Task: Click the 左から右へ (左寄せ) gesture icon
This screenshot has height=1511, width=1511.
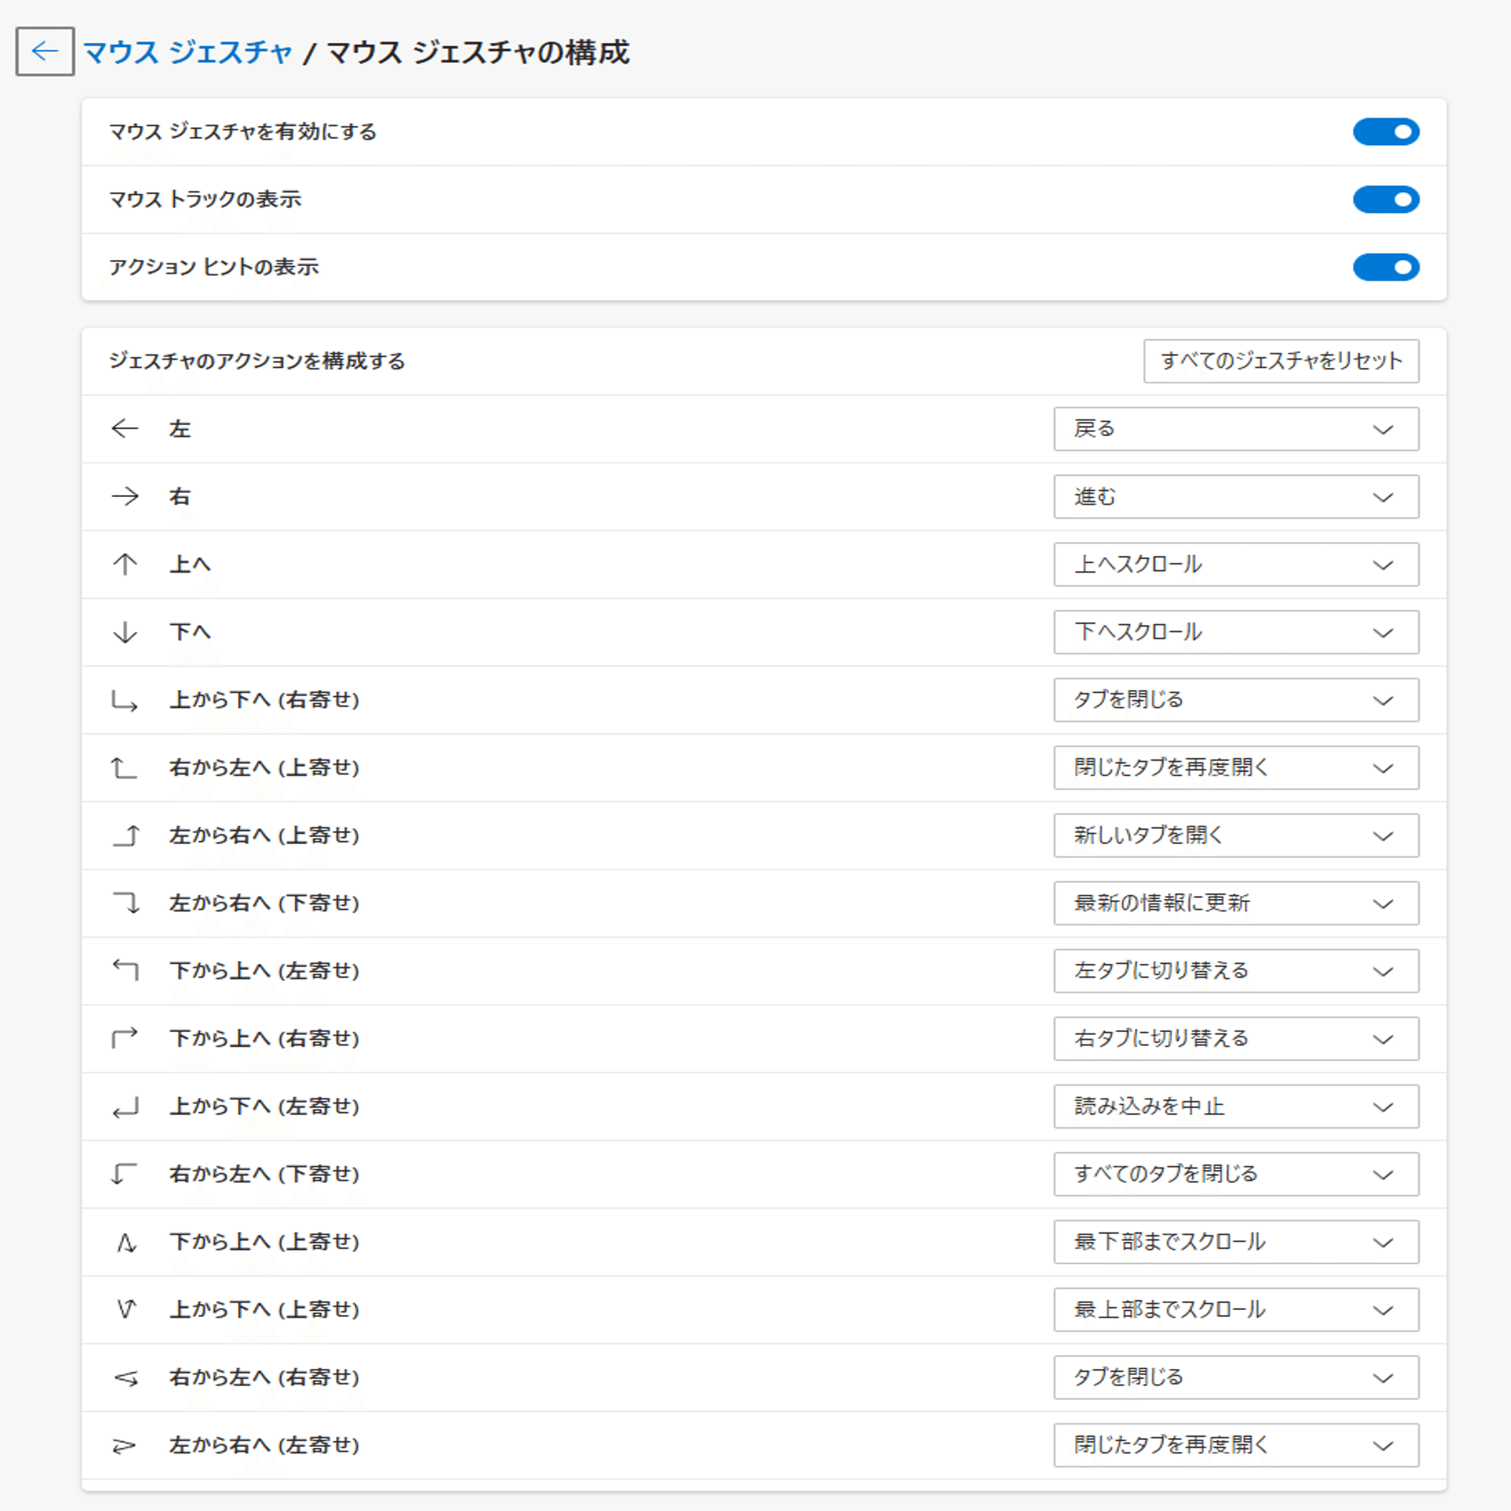Action: pos(125,1445)
